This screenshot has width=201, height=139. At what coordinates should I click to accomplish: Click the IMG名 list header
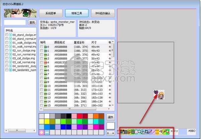pos(20,30)
